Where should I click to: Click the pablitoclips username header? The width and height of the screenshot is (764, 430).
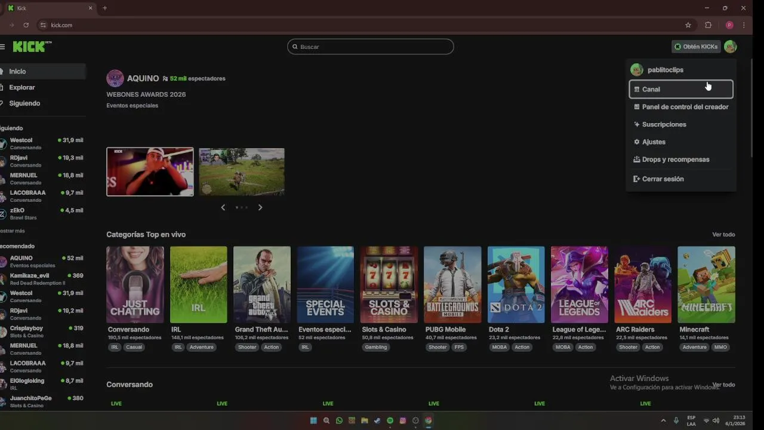click(665, 70)
